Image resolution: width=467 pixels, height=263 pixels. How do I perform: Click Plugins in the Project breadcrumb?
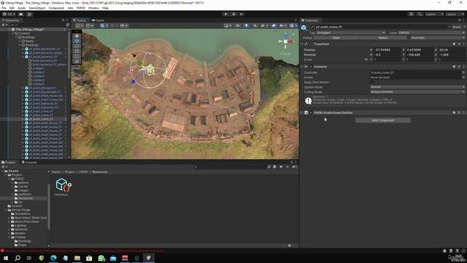[x=70, y=172]
